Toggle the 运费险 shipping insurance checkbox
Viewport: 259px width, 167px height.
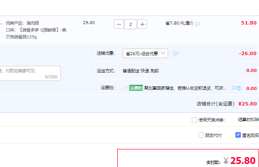tap(125, 88)
